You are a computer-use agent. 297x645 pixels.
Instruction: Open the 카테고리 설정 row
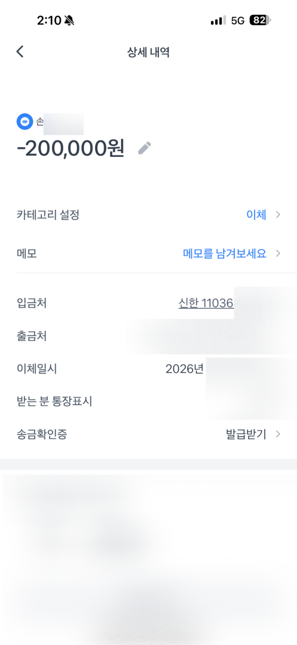[48, 215]
